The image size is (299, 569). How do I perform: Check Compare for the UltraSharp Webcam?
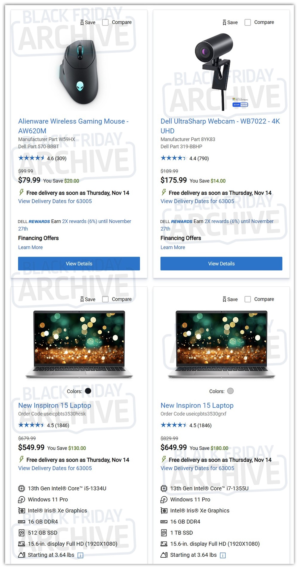point(248,22)
